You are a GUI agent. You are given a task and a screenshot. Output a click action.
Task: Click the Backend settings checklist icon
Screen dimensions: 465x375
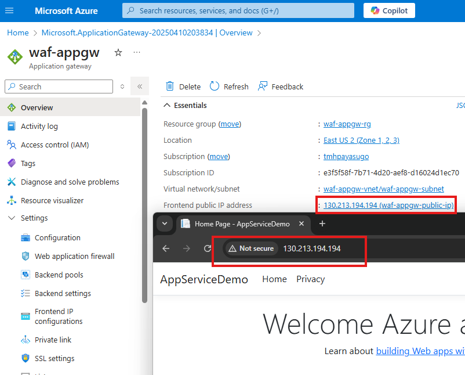(x=26, y=293)
